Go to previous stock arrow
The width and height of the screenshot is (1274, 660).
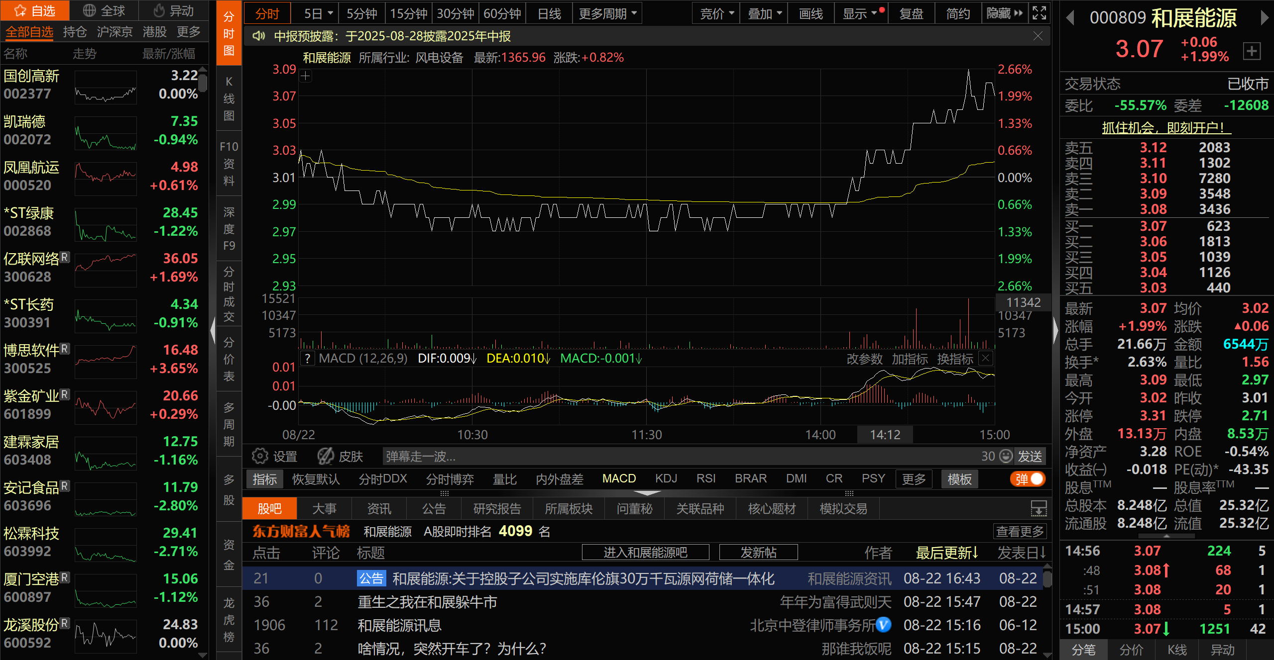[1070, 18]
